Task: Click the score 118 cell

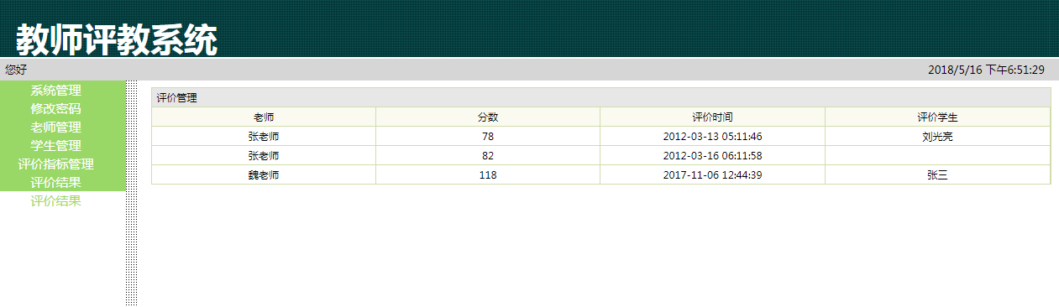Action: (x=488, y=174)
